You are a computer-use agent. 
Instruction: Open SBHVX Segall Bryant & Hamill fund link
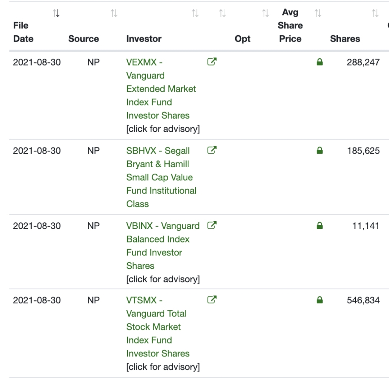click(161, 177)
